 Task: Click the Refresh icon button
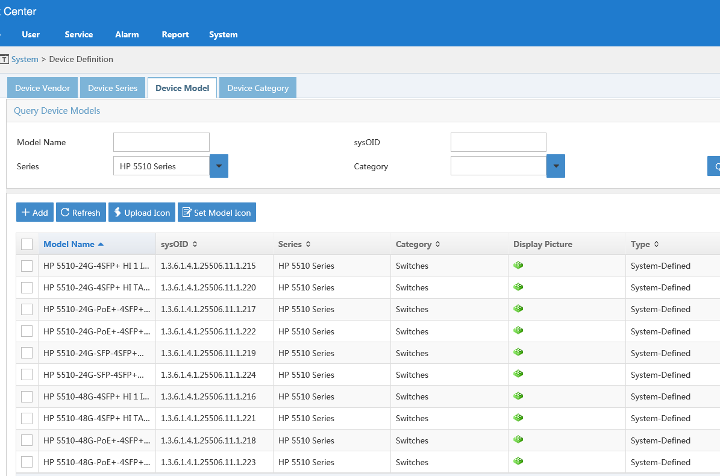pos(65,213)
